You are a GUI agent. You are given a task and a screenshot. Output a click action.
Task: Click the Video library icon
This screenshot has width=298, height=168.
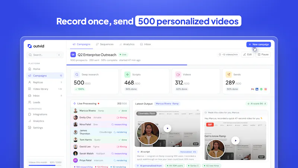30,89
